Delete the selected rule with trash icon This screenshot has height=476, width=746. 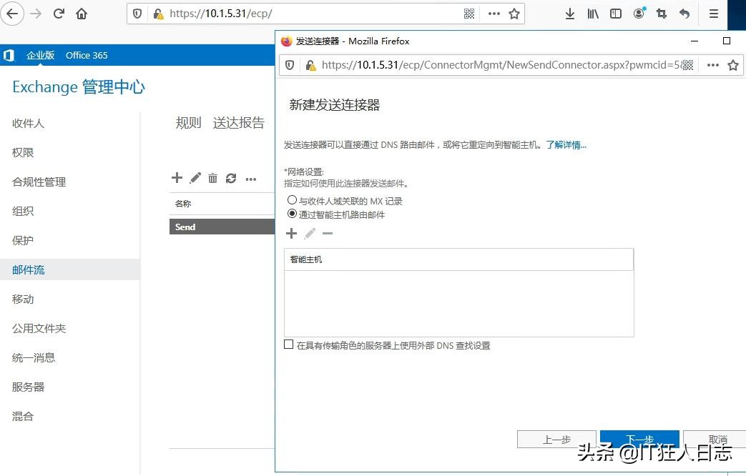click(212, 178)
